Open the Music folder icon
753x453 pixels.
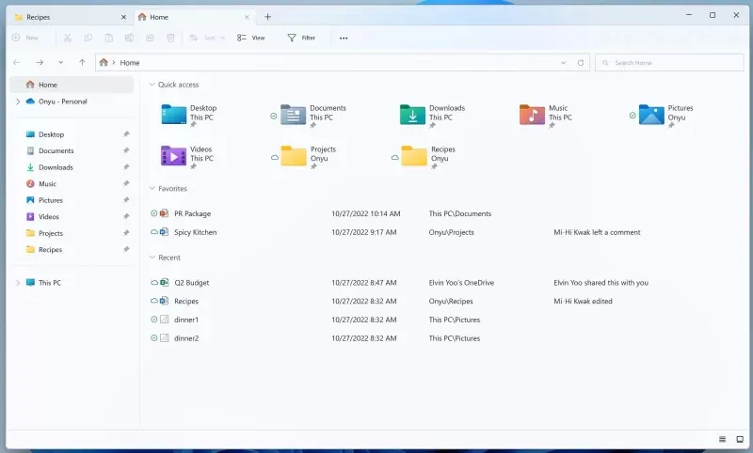(532, 114)
